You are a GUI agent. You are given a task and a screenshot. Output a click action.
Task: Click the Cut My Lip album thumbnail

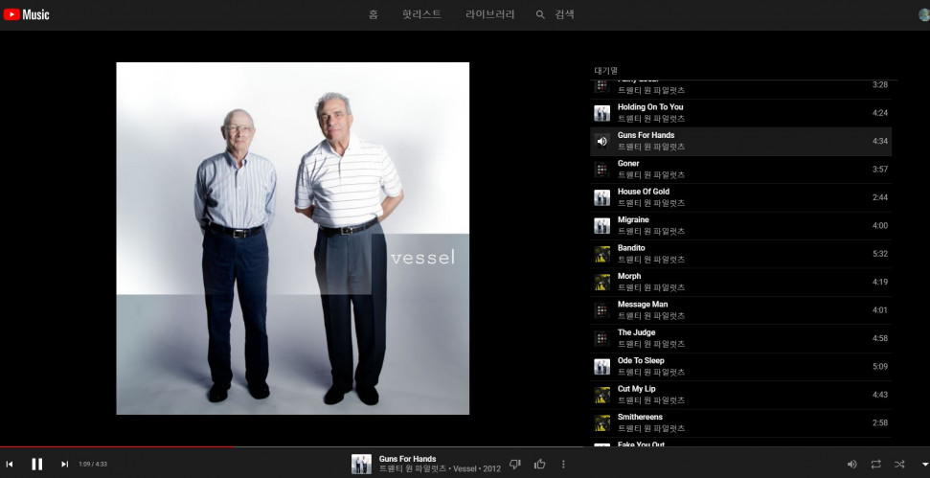(x=602, y=395)
